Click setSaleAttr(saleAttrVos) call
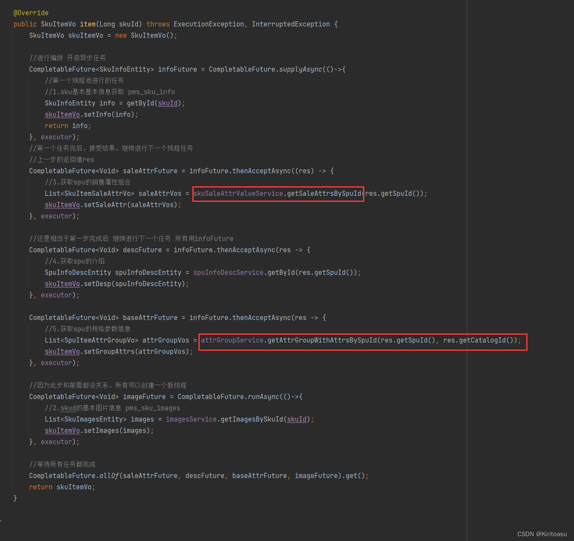The height and width of the screenshot is (541, 574). coord(131,205)
